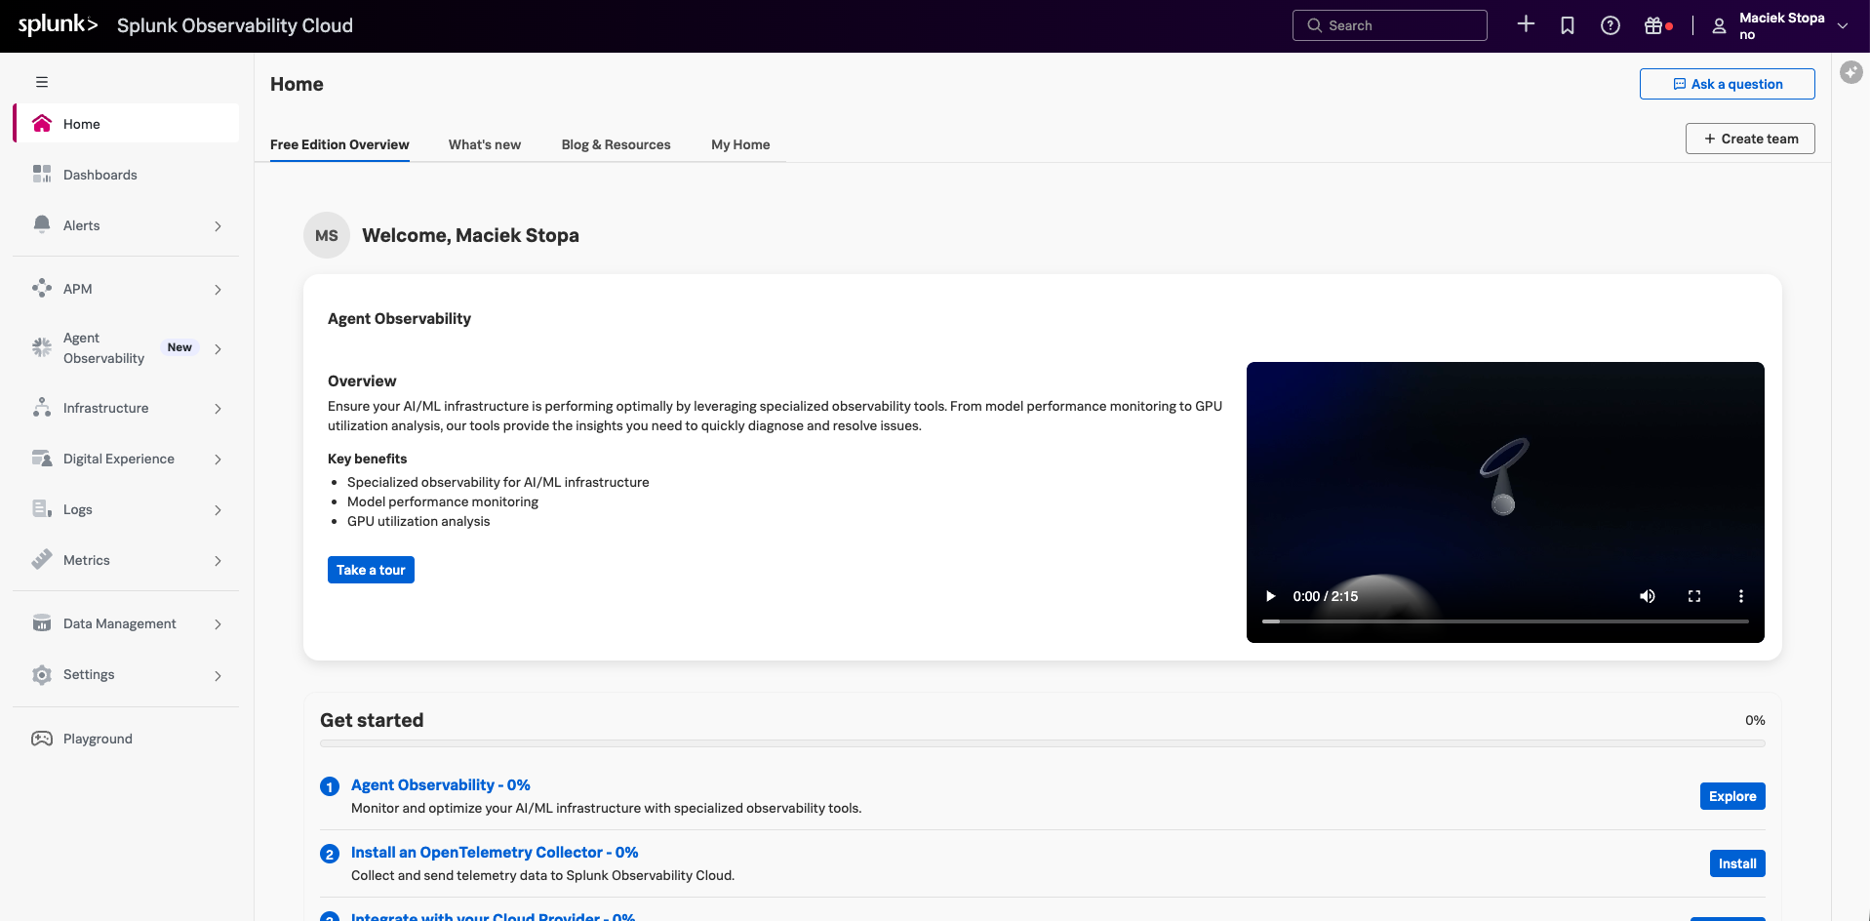Select the Infrastructure icon in sidebar
The height and width of the screenshot is (921, 1870).
pos(42,408)
